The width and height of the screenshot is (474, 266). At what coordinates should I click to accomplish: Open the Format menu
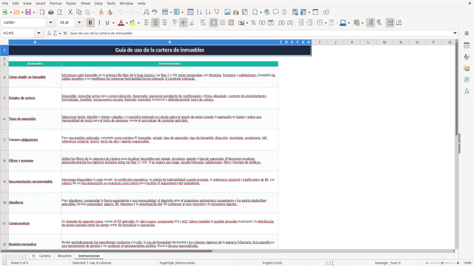point(56,3)
